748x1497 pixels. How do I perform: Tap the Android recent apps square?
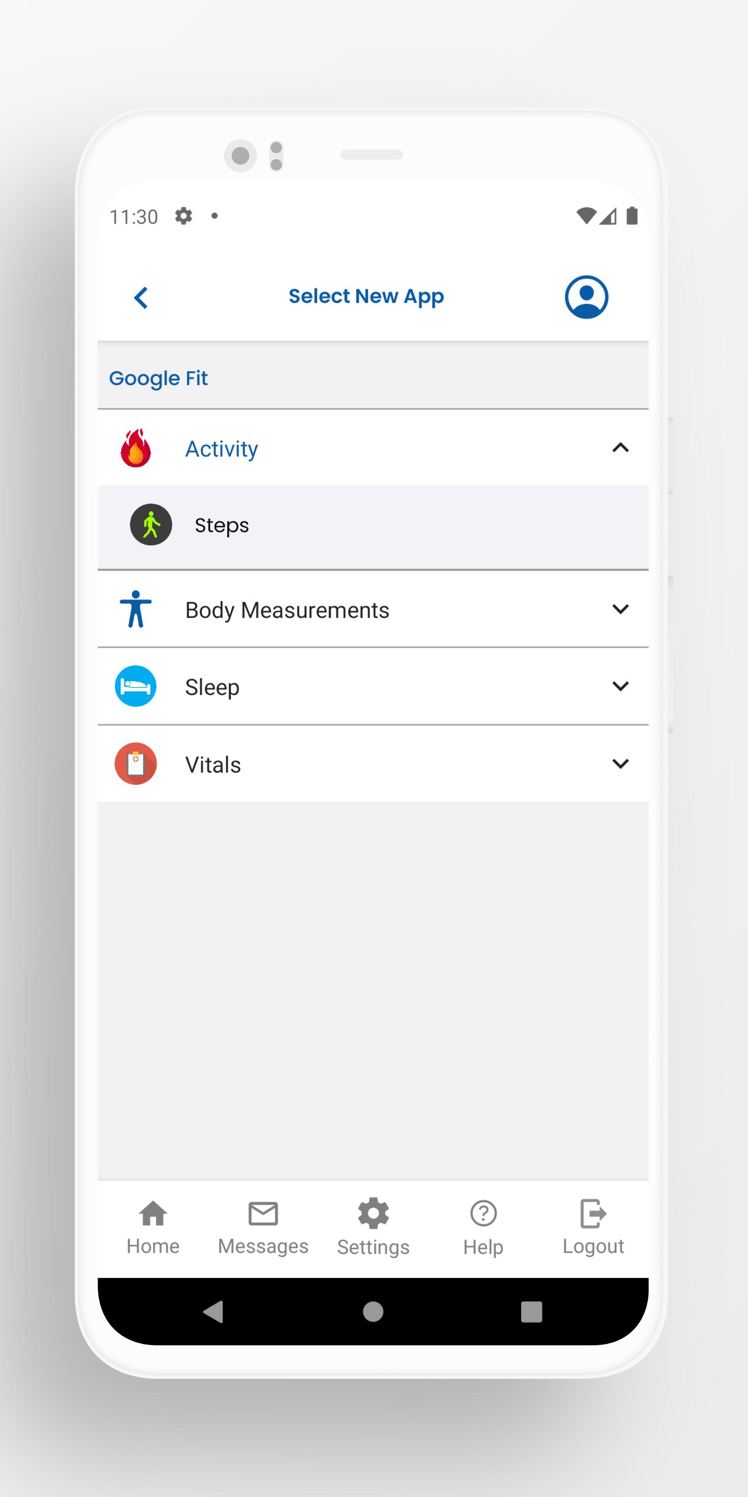point(531,1312)
